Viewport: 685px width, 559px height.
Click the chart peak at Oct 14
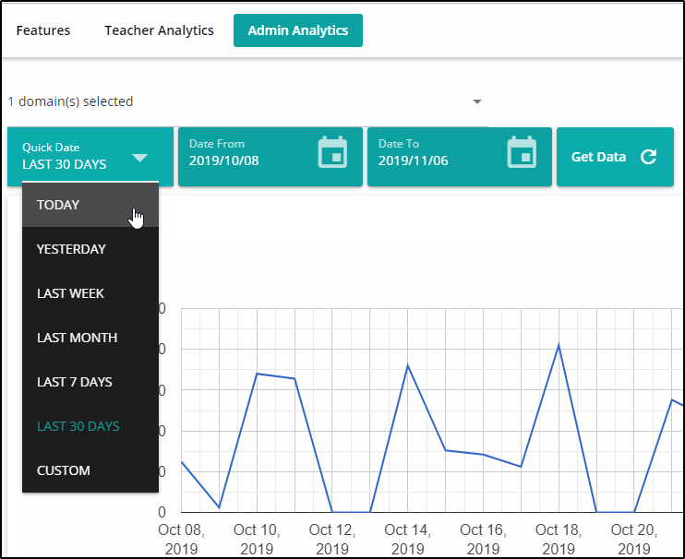tap(408, 365)
